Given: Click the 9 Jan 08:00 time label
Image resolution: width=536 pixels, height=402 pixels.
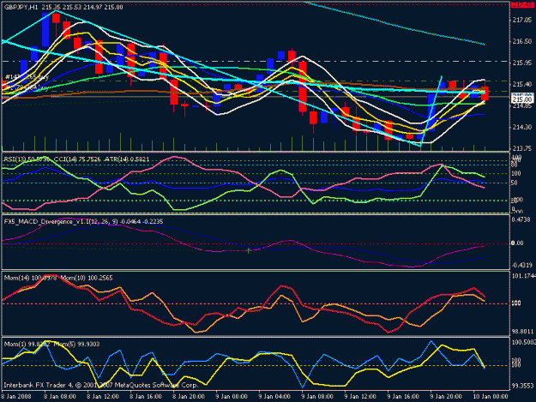Looking at the screenshot, I should coord(317,397).
